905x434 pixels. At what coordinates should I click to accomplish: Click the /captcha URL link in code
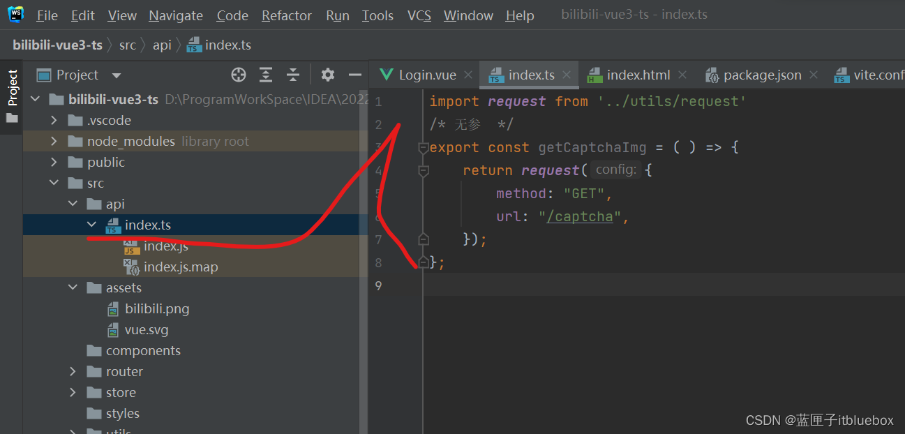pyautogui.click(x=579, y=216)
